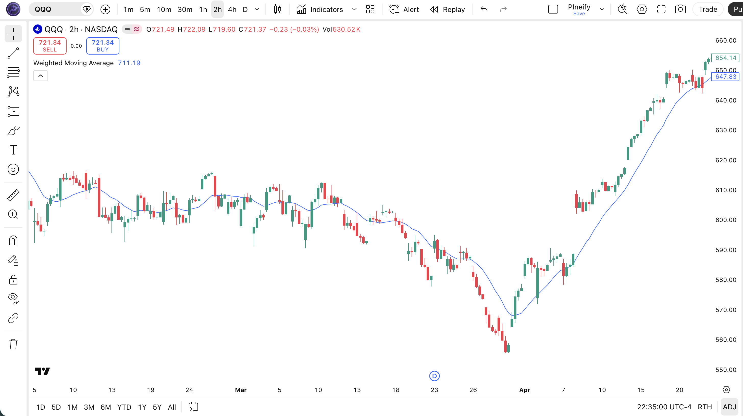Open price scale settings gear icon

point(726,390)
